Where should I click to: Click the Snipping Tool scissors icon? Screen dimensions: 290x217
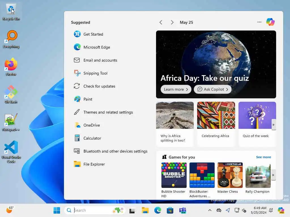77,73
